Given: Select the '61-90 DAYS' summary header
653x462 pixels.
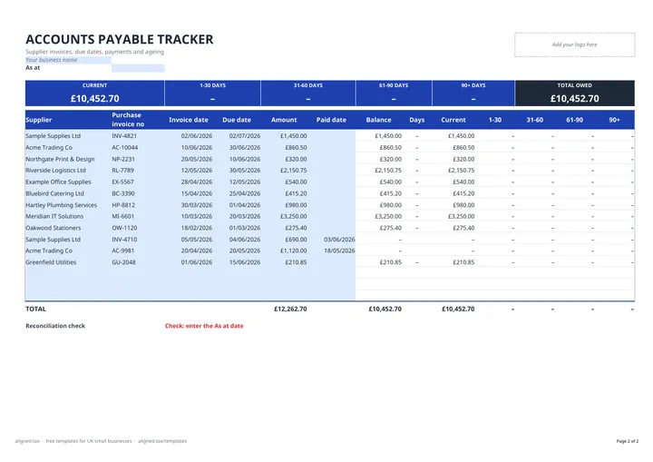Looking at the screenshot, I should point(394,85).
